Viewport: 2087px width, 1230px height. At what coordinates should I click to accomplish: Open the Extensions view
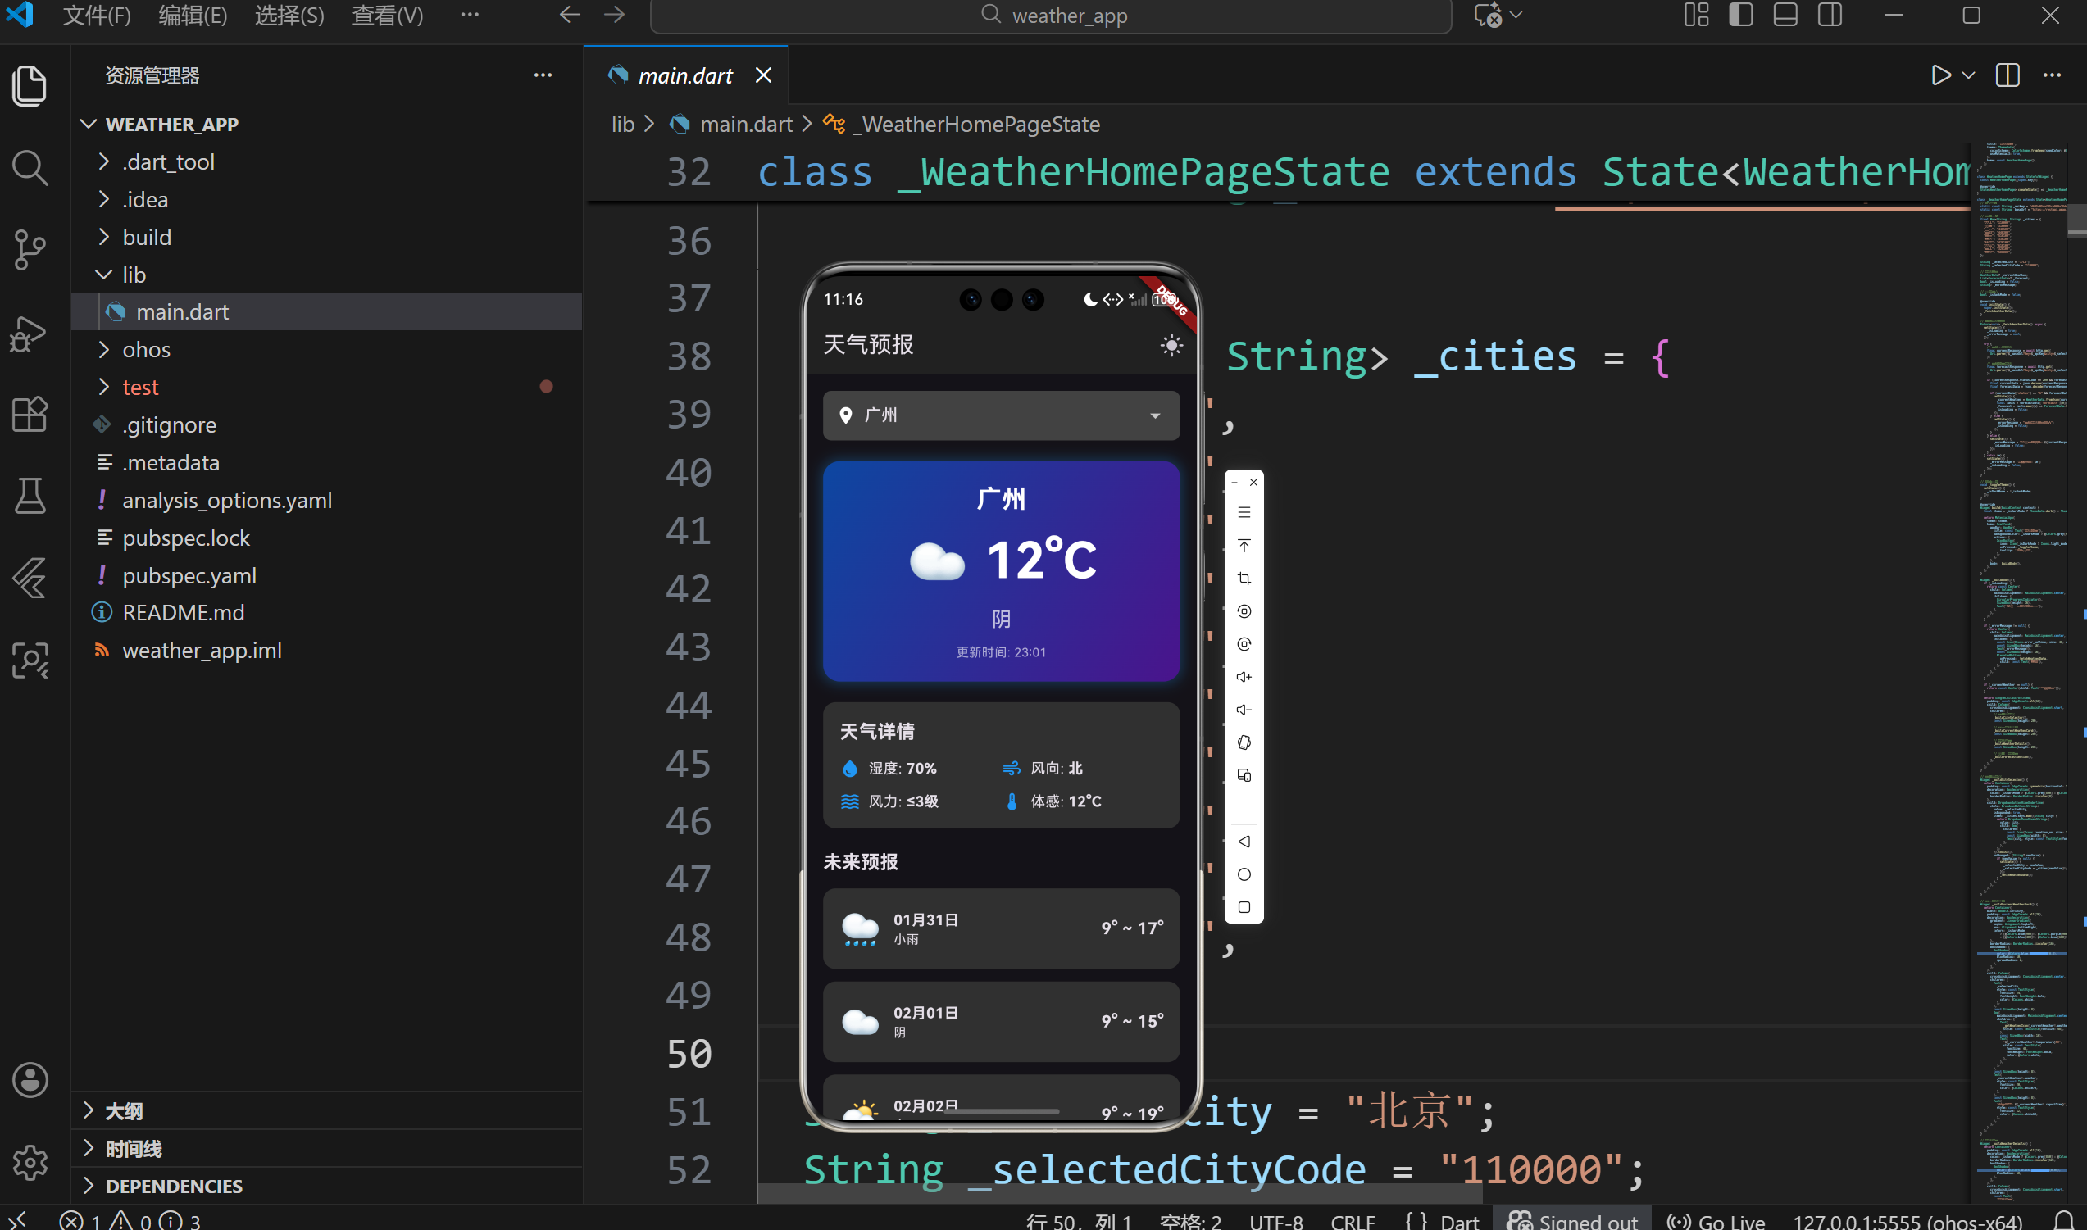pyautogui.click(x=30, y=414)
